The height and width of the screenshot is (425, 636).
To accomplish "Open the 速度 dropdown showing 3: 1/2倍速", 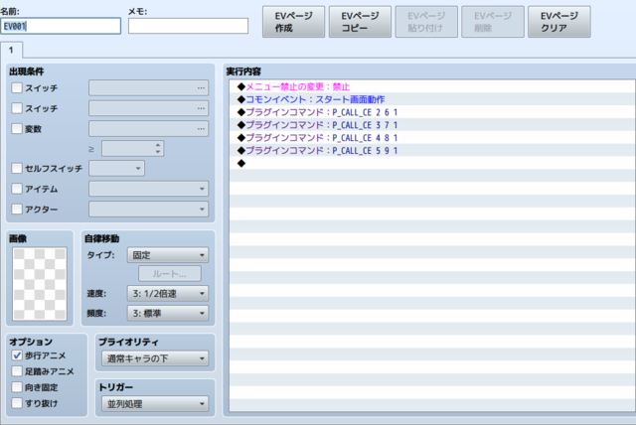I will [x=168, y=294].
